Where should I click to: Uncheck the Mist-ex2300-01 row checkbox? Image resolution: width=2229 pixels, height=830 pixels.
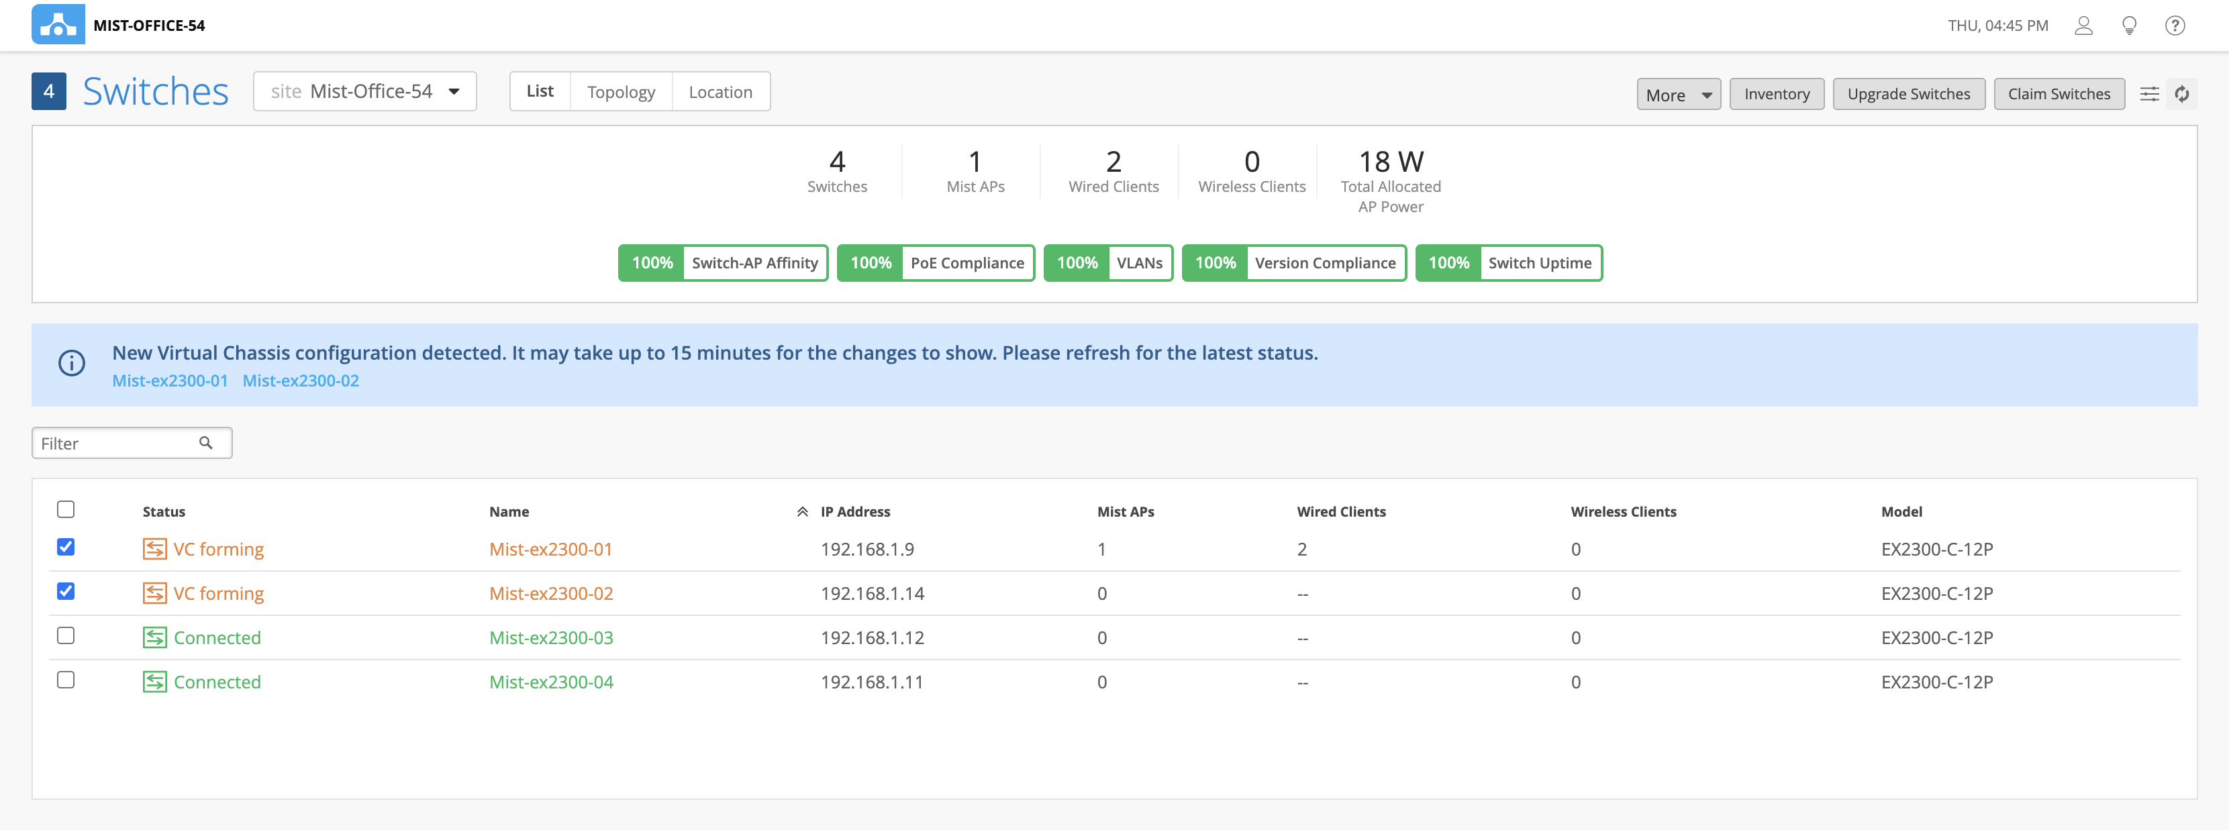[66, 546]
